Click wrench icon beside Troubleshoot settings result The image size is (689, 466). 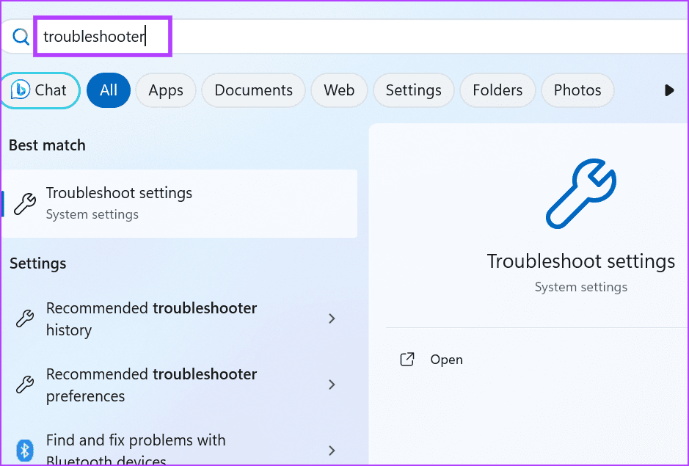(x=25, y=204)
